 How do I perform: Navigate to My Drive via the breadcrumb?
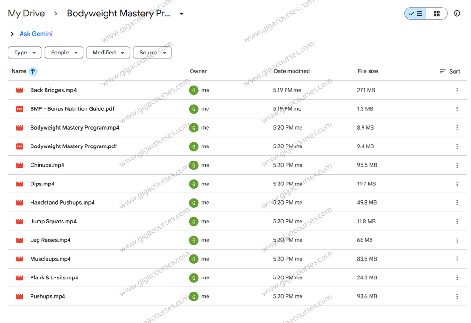tap(26, 13)
